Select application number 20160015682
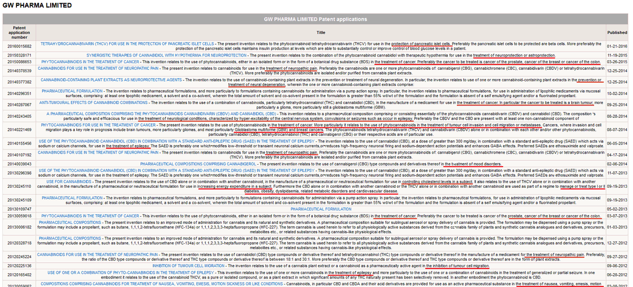633x287 pixels. tap(20, 46)
